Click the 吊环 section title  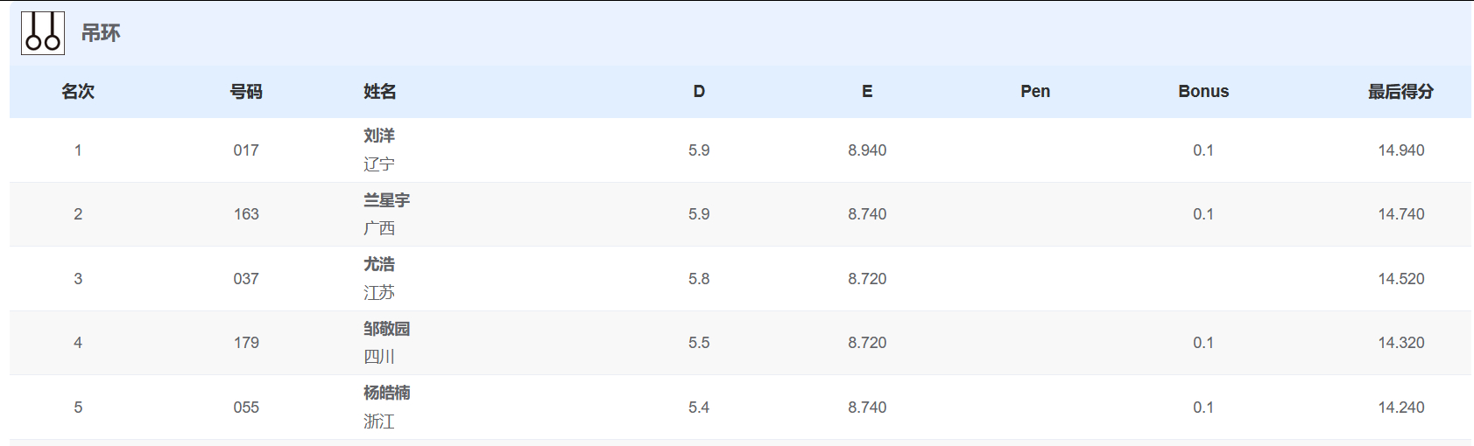pyautogui.click(x=101, y=33)
